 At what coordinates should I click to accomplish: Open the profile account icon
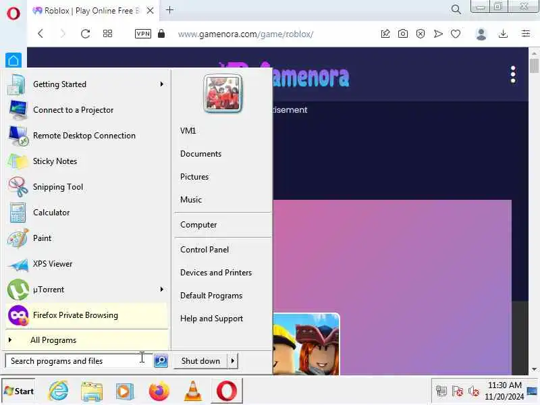pyautogui.click(x=481, y=34)
